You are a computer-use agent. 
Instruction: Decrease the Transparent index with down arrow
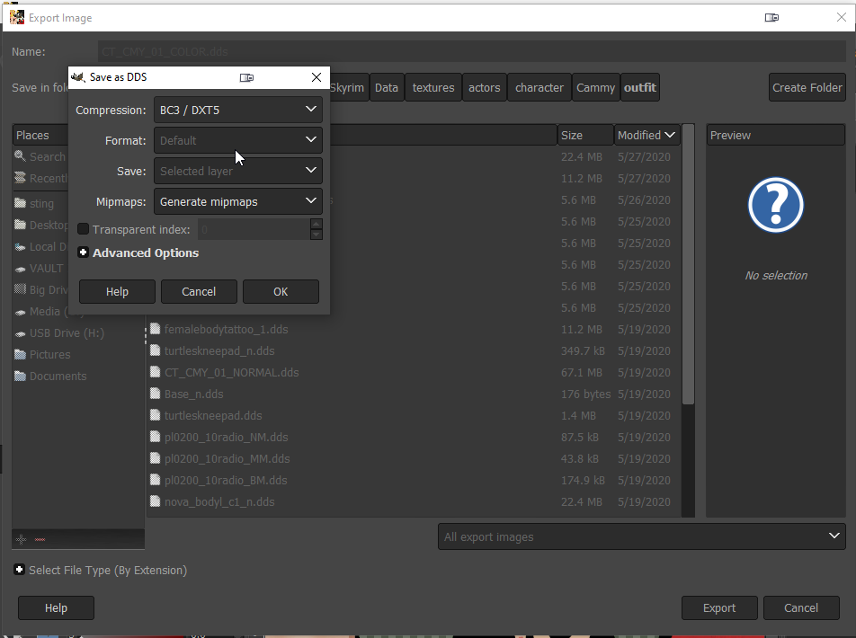(317, 235)
